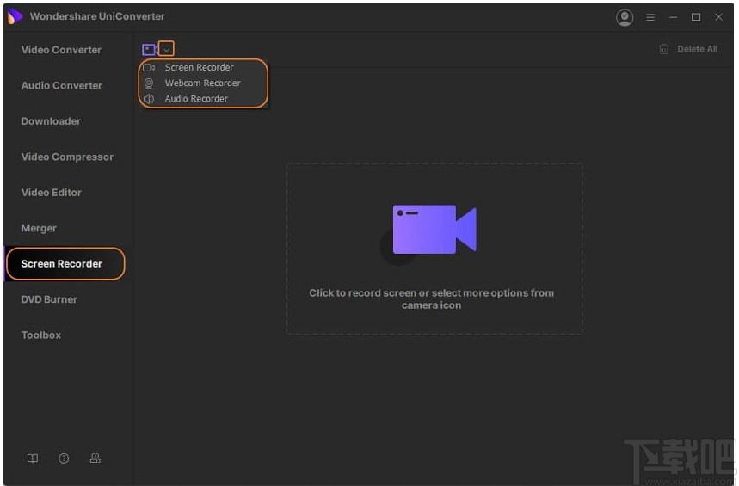Click the feedback people icon at bottom
The image size is (739, 486).
(95, 458)
